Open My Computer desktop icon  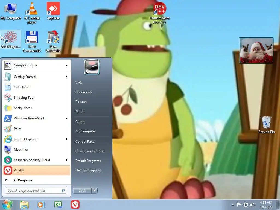10,11
